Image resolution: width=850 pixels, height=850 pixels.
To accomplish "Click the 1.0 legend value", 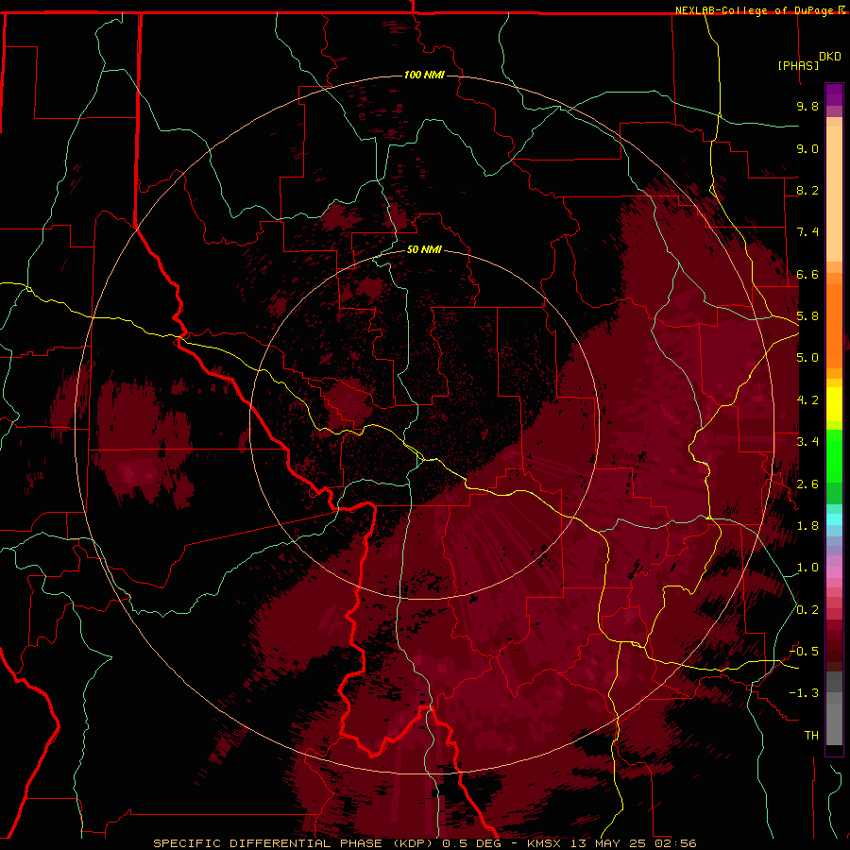I will point(807,568).
